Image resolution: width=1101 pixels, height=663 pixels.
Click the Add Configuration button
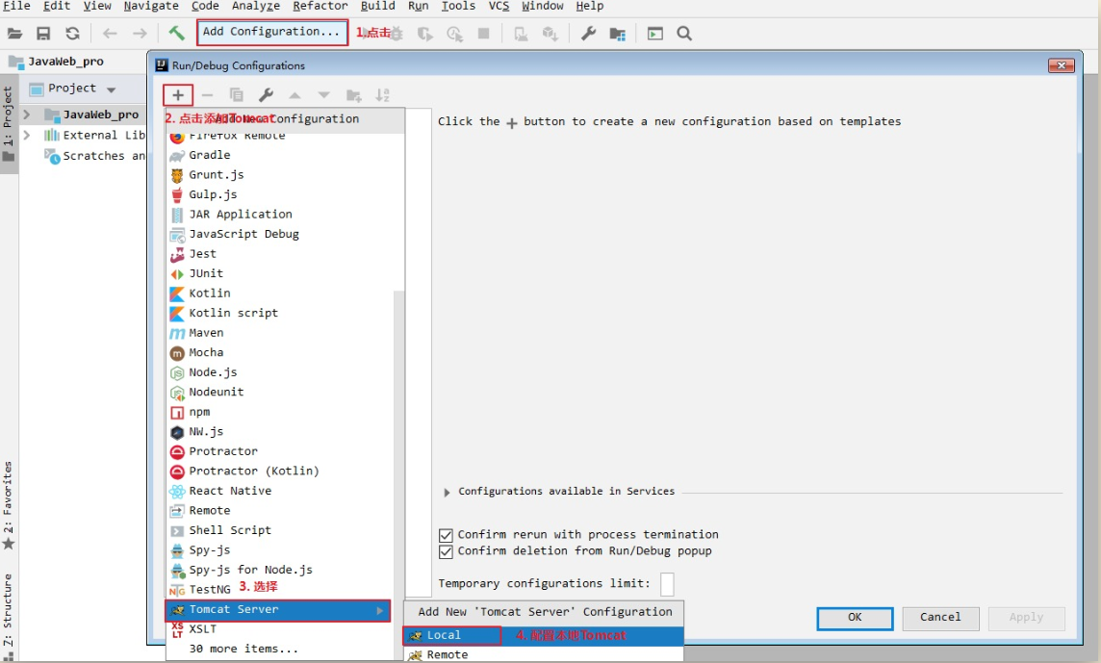pos(272,32)
